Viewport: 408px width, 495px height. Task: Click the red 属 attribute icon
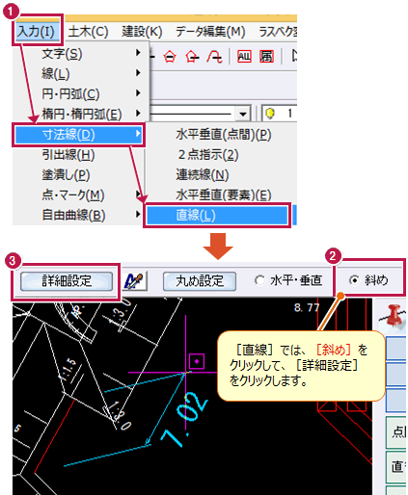[266, 57]
